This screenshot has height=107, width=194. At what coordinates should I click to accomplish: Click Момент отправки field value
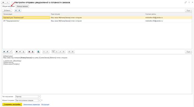[27, 100]
